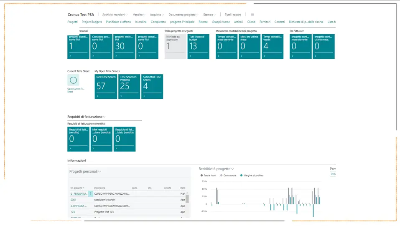Click the arrow on New Time Sheets tile
The image size is (400, 226).
tap(97, 96)
